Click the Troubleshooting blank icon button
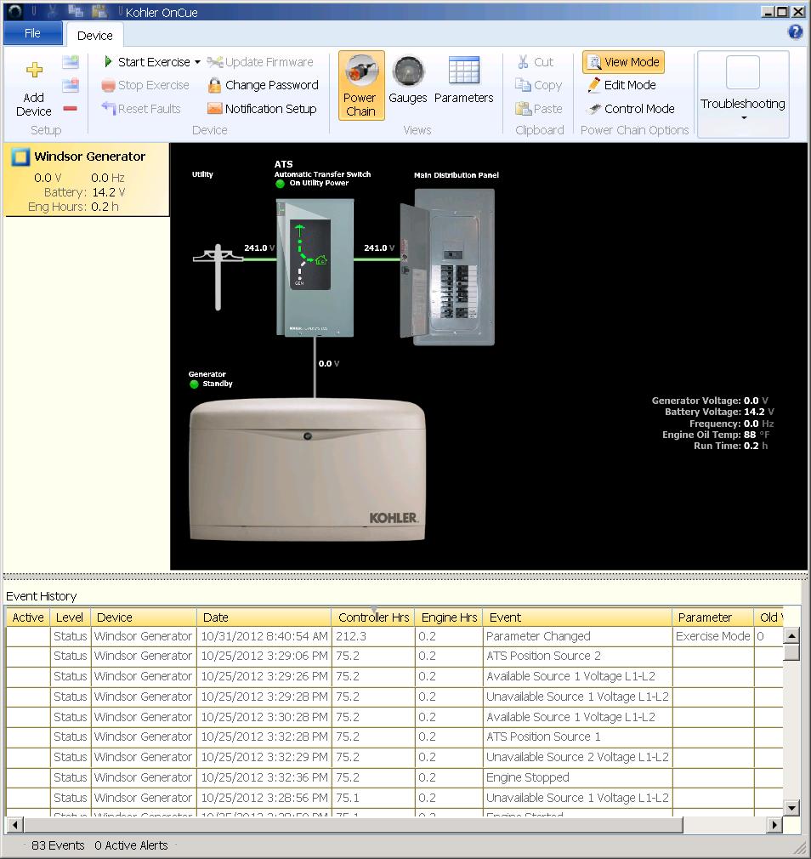Image resolution: width=811 pixels, height=859 pixels. click(x=743, y=72)
